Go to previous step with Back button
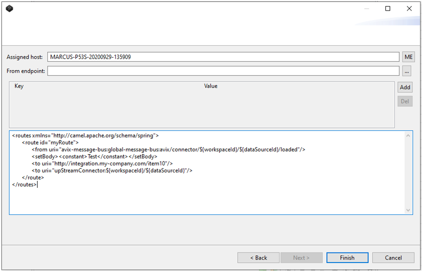422x272 pixels. (x=258, y=258)
